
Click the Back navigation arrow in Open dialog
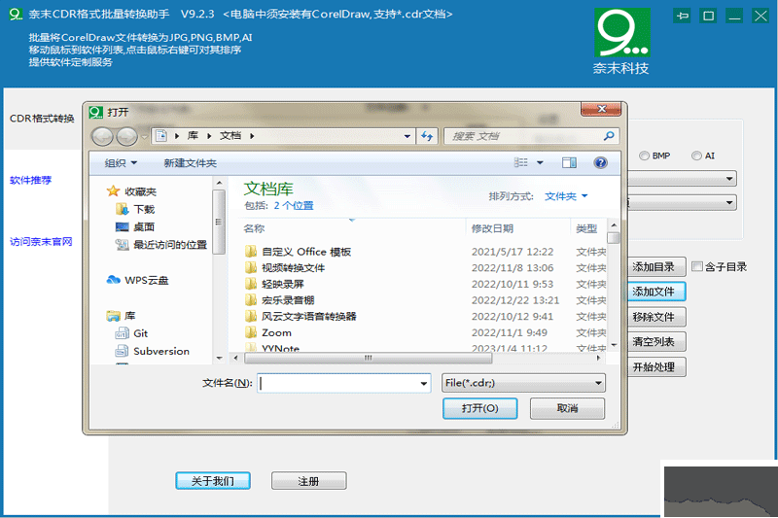pos(102,136)
